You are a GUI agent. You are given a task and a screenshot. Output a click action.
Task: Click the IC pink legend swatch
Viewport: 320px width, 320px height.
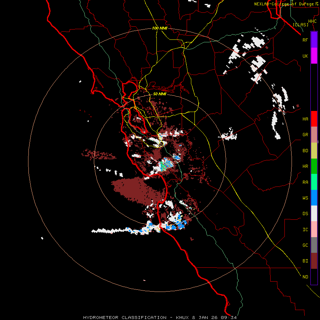[x=314, y=229]
